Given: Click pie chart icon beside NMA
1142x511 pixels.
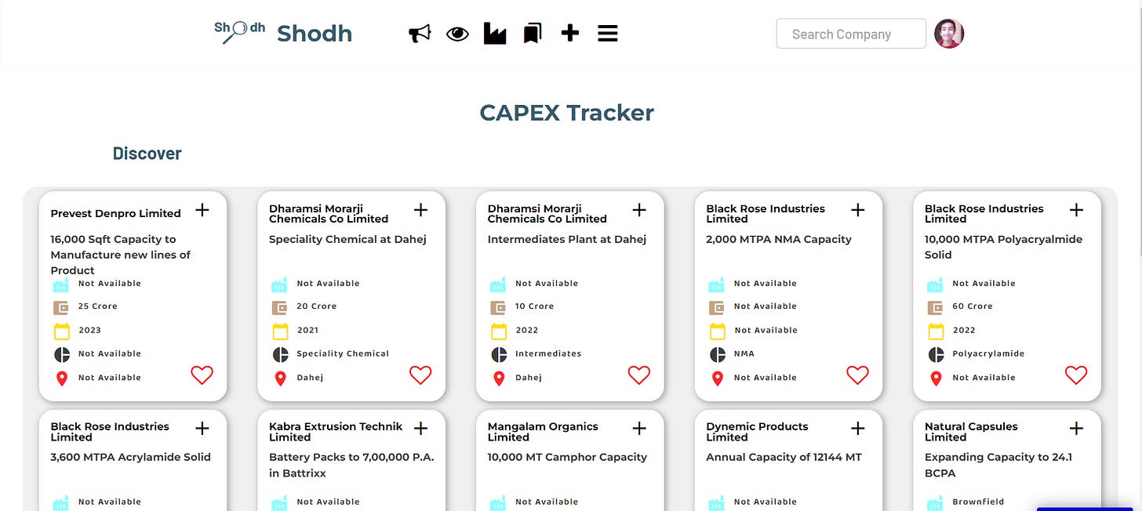Looking at the screenshot, I should (718, 354).
